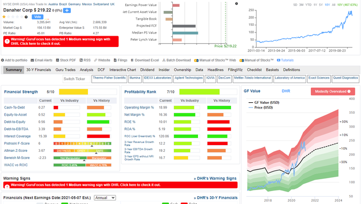Click the Altman Z-Score distress-safe scale
Screen dimensions: 362x204
point(82,150)
